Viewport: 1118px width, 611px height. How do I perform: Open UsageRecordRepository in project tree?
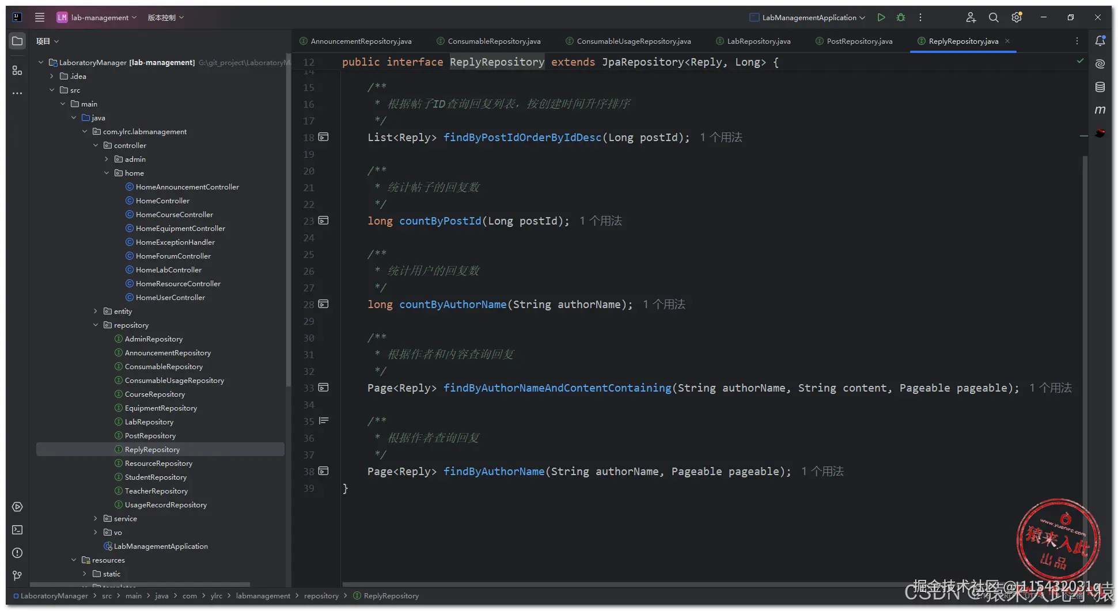tap(165, 504)
